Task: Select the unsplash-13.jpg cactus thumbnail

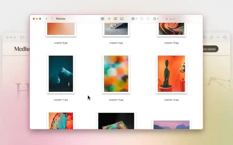Action: 171,74
